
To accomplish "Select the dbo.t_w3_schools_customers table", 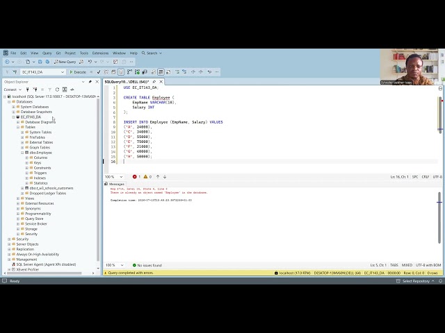I will (51, 188).
